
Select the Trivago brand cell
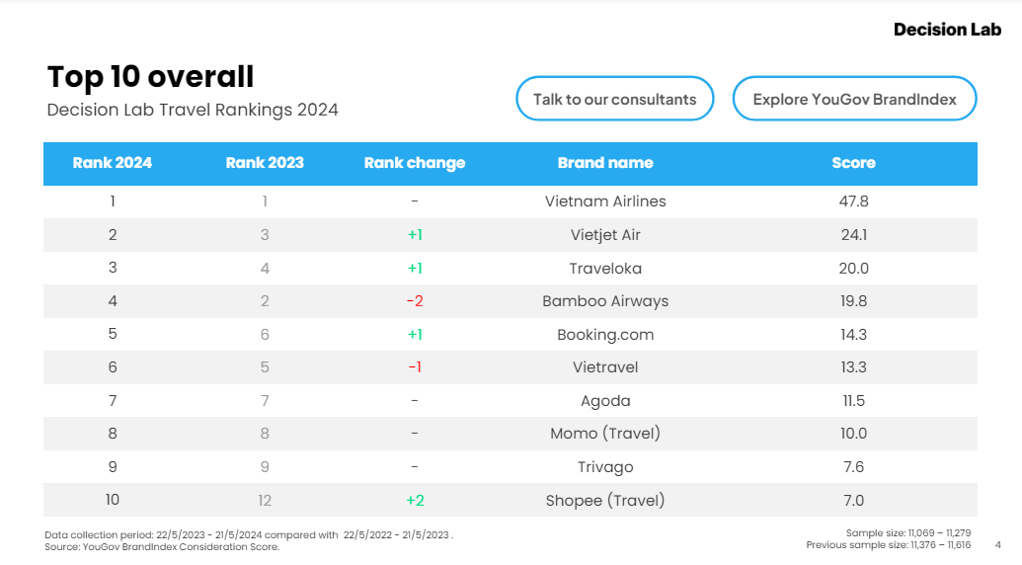coord(605,467)
